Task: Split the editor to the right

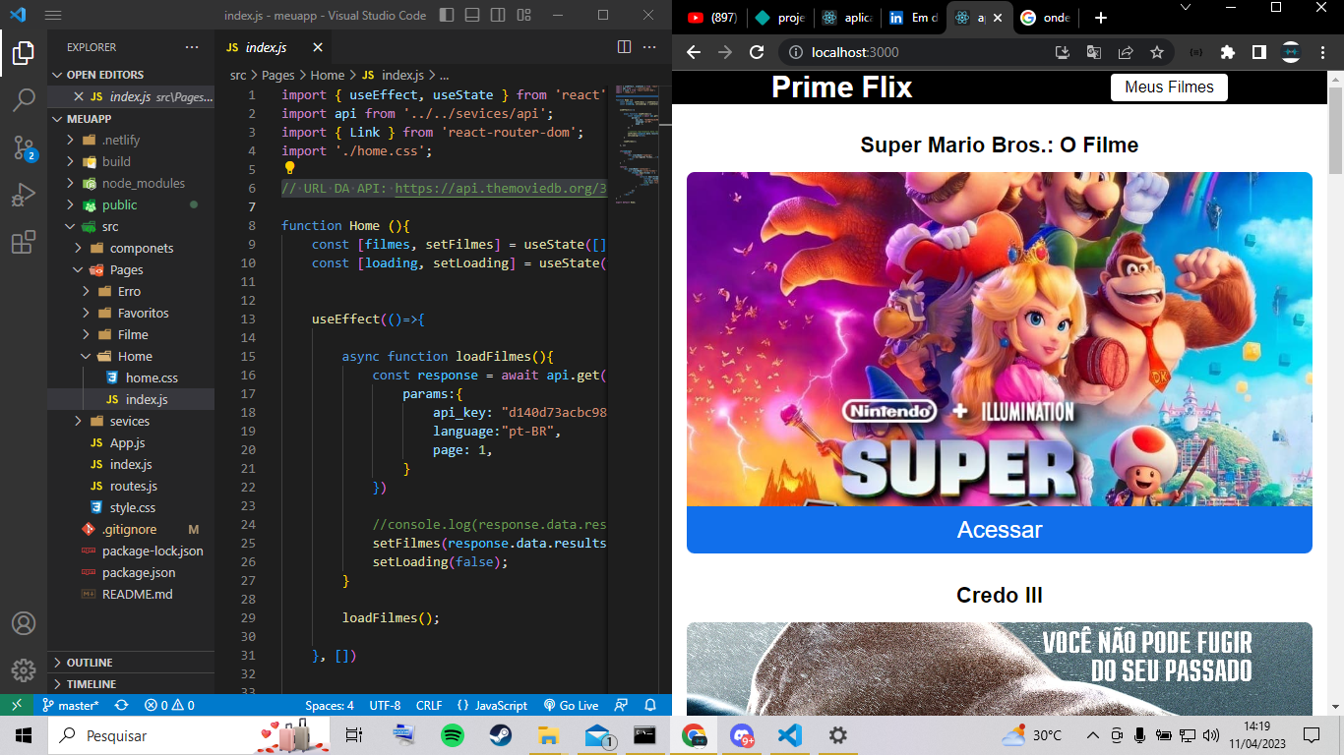Action: [624, 47]
